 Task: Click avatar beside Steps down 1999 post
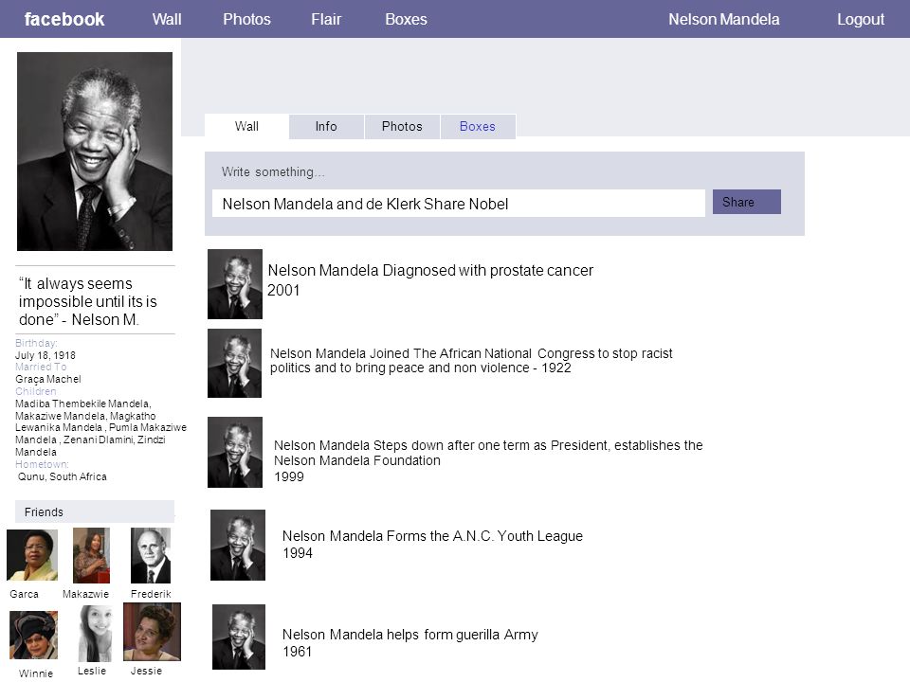pos(235,453)
